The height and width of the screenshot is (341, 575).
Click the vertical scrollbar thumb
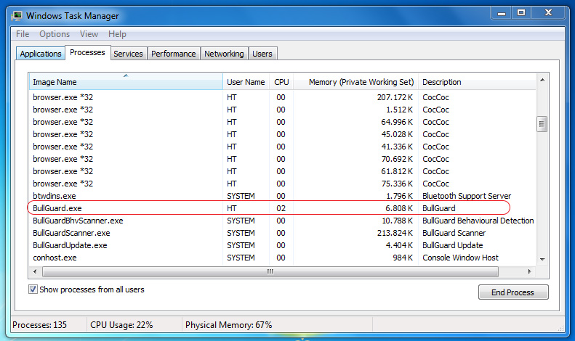click(542, 124)
